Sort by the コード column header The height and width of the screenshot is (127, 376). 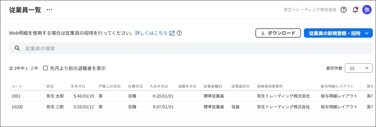(17, 86)
